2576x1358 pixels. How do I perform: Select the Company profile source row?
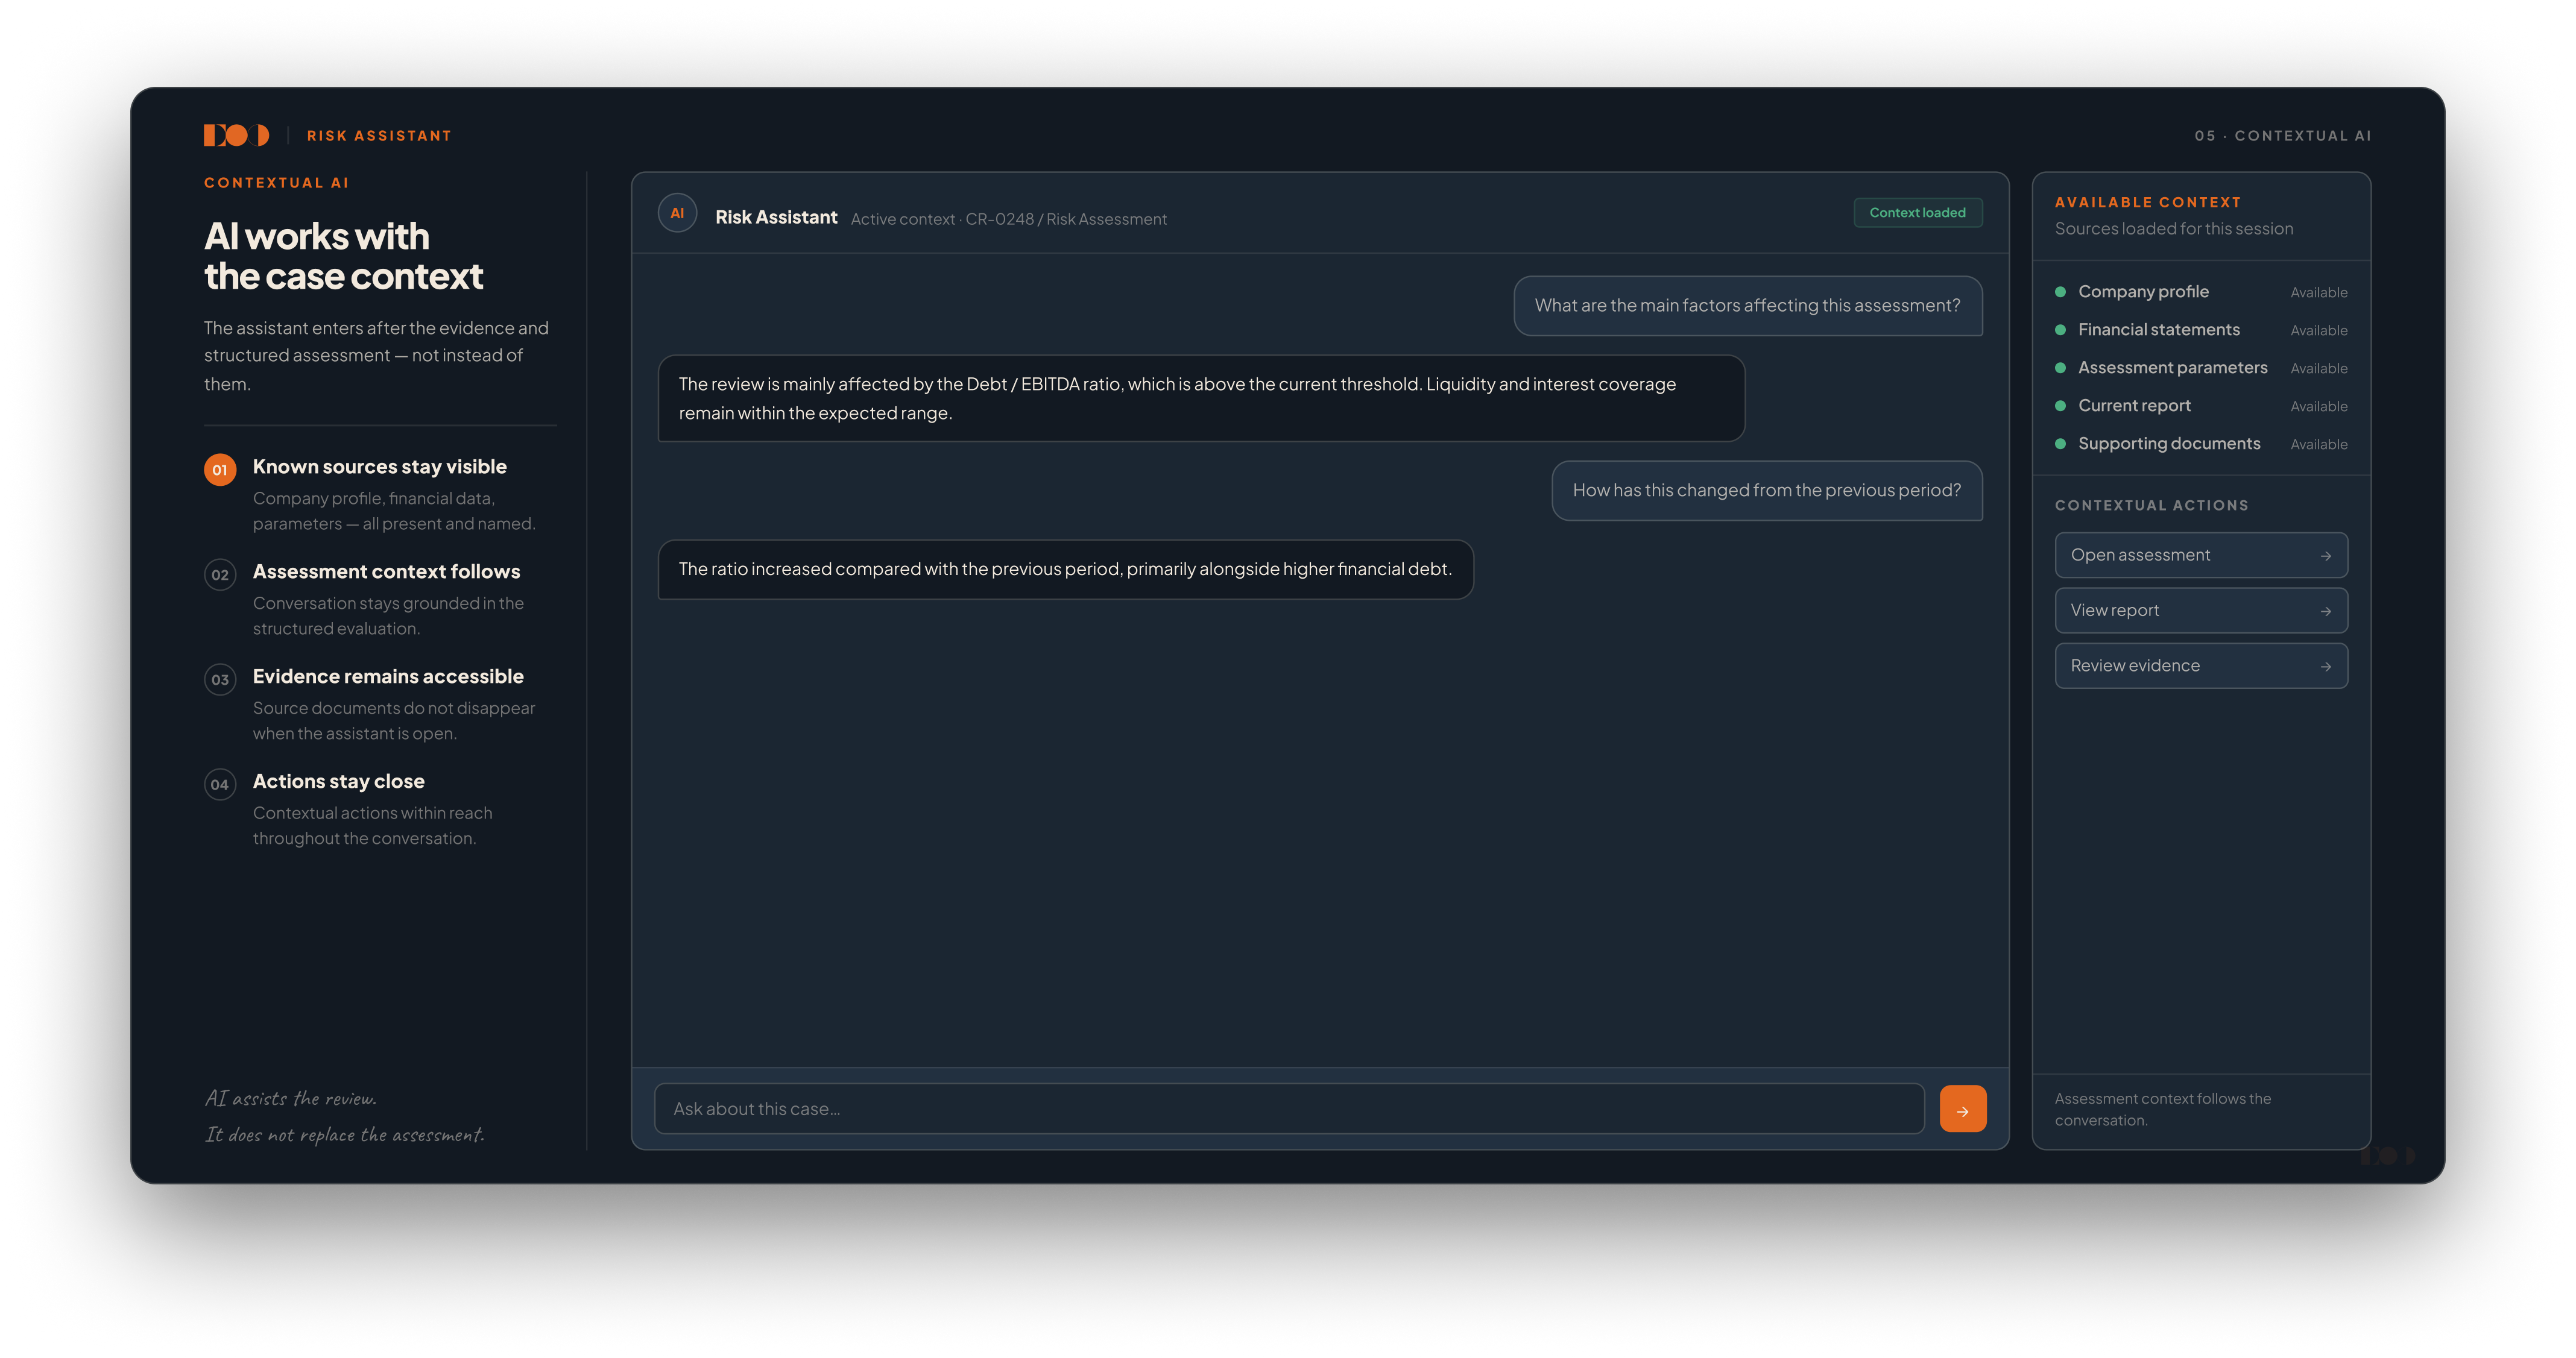click(x=2200, y=292)
